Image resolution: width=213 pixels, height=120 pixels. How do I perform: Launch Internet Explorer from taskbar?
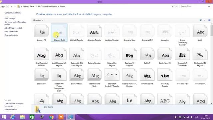point(13,117)
